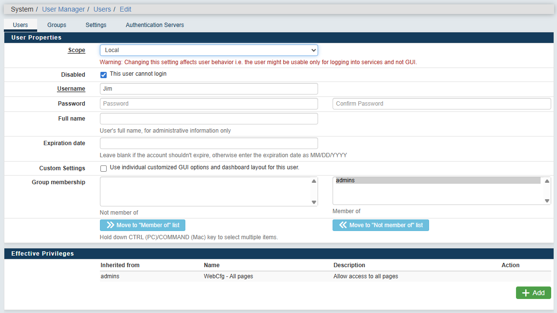557x313 pixels.
Task: Click the Expiration date input box
Action: (x=209, y=143)
